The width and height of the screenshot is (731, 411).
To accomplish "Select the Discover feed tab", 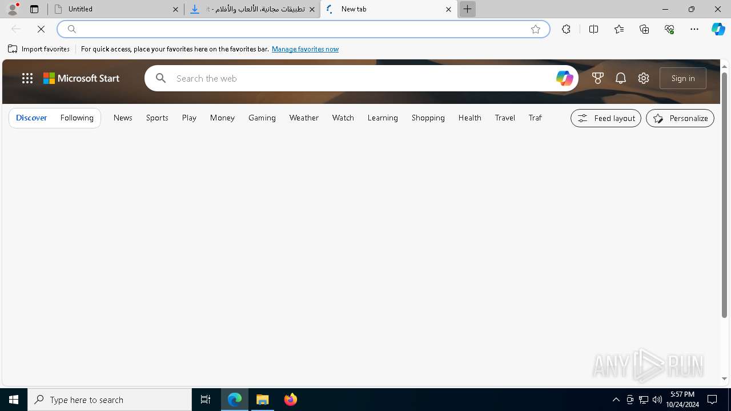I will click(x=31, y=118).
